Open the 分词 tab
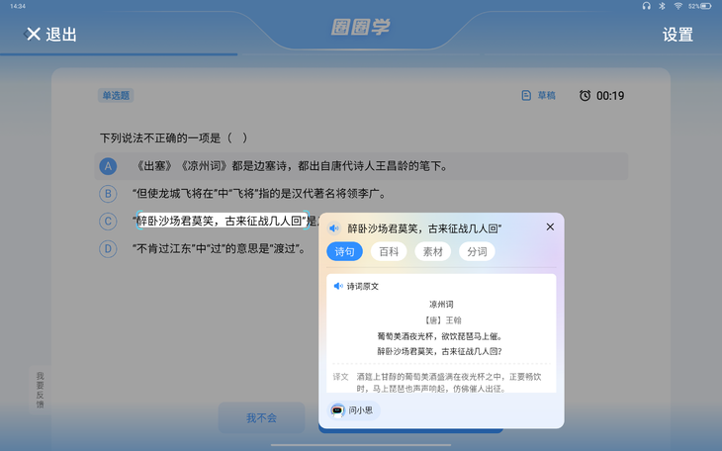 477,252
